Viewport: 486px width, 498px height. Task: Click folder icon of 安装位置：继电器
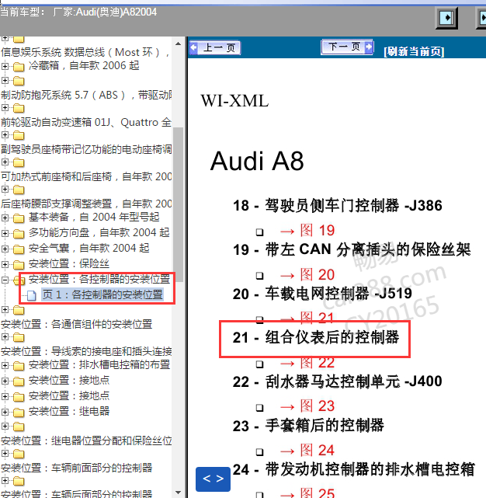coord(19,413)
